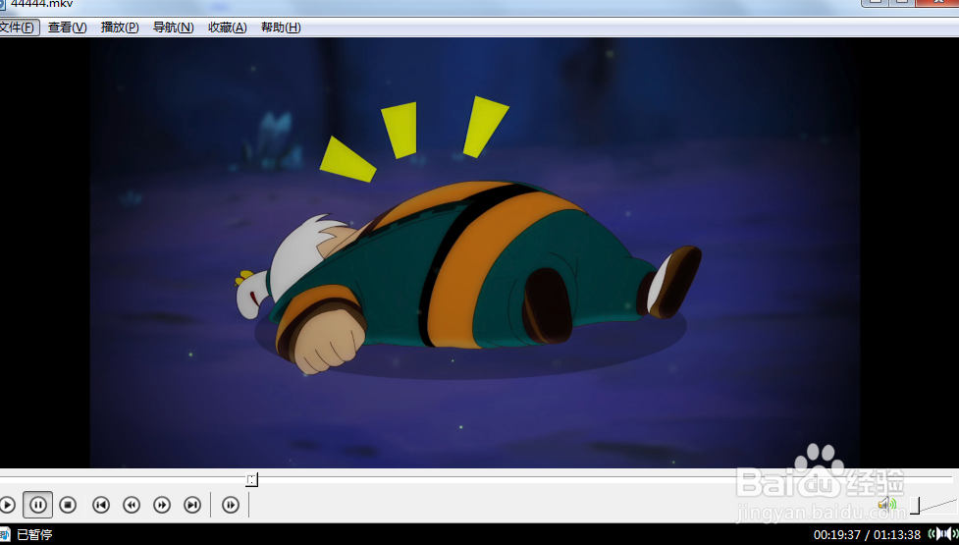This screenshot has width=959, height=545.
Task: Fast-forward using the increase speed button
Action: [x=162, y=506]
